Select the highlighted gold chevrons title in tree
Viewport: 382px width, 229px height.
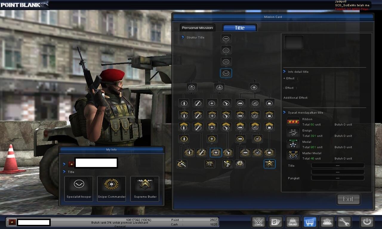coord(269,164)
